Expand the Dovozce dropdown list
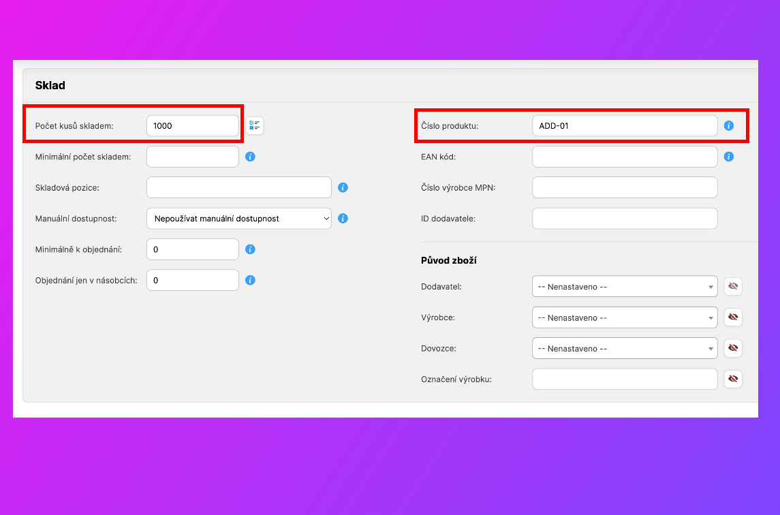Image resolution: width=780 pixels, height=515 pixels. click(x=624, y=348)
